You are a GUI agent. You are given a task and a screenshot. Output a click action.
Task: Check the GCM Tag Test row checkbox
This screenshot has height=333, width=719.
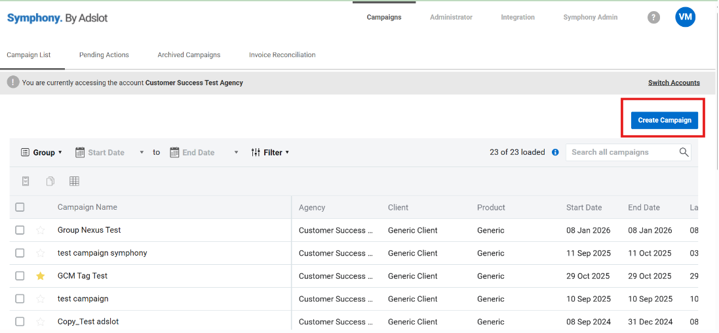pos(20,276)
